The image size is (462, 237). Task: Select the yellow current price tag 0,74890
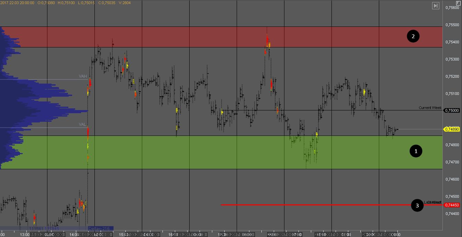(452, 129)
